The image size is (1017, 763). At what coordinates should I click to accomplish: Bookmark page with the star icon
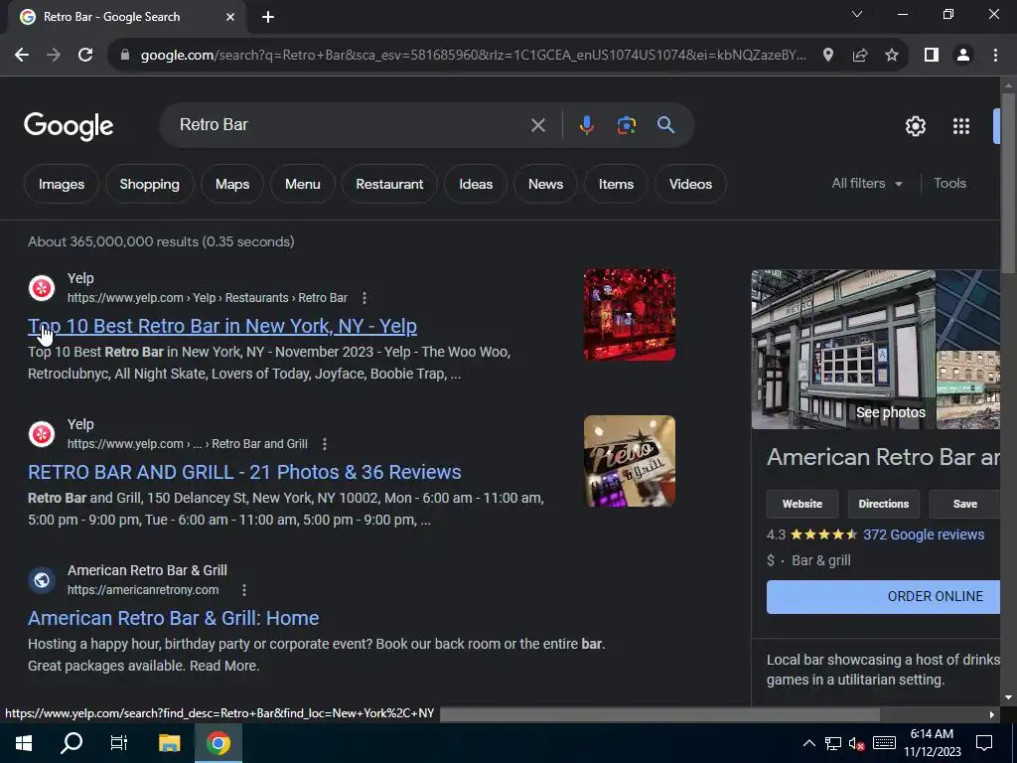coord(892,56)
